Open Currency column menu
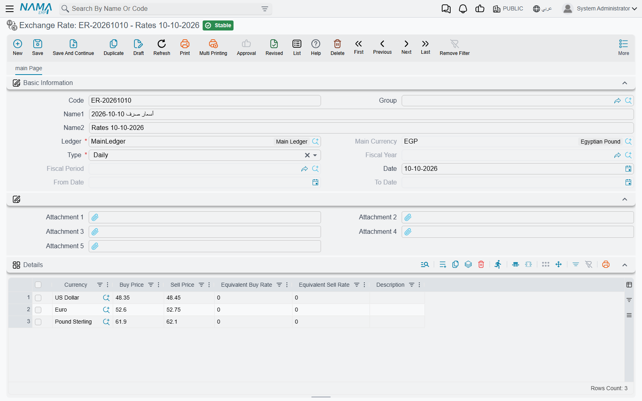 pyautogui.click(x=108, y=285)
